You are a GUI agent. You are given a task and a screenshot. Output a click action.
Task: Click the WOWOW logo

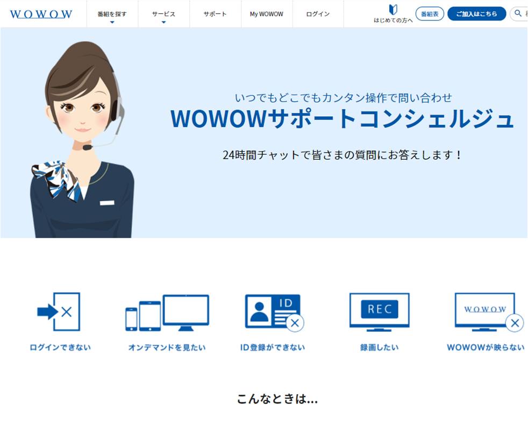(x=41, y=14)
